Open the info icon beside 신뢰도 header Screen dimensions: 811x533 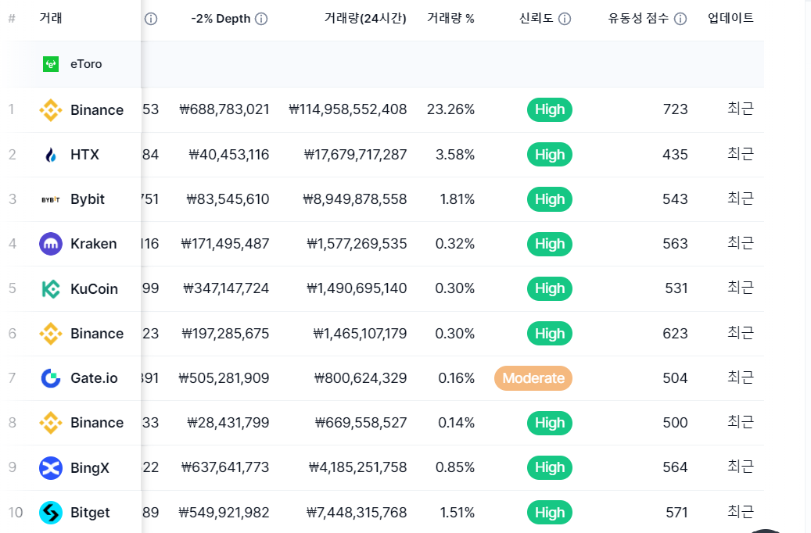point(565,19)
